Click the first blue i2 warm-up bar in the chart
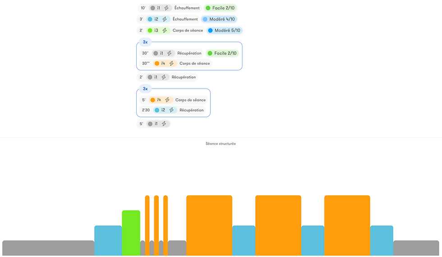The width and height of the screenshot is (442, 257). pyautogui.click(x=108, y=241)
